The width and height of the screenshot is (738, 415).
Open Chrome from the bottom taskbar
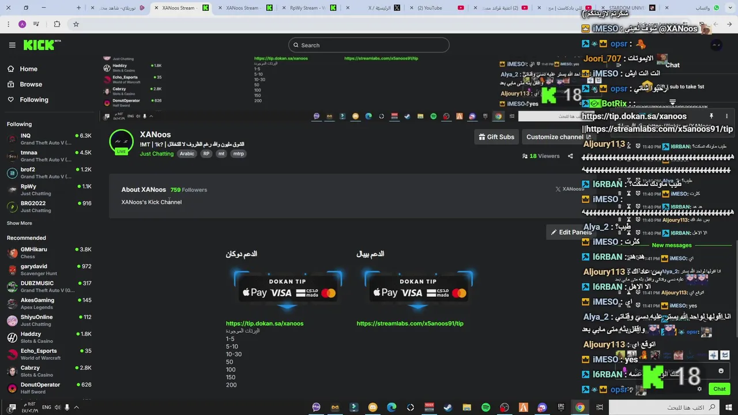pyautogui.click(x=580, y=408)
